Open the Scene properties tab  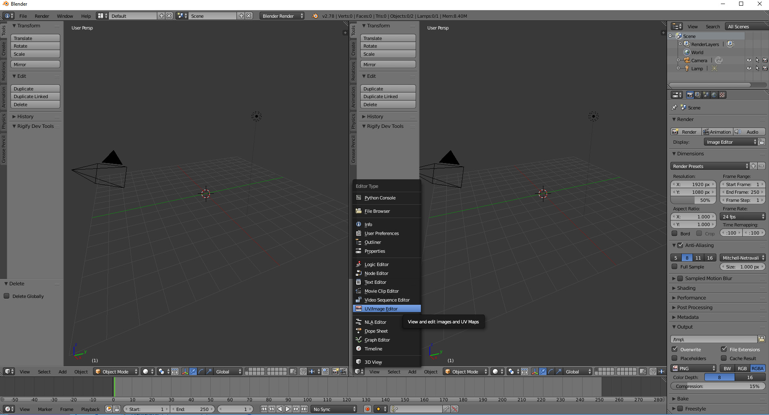706,95
